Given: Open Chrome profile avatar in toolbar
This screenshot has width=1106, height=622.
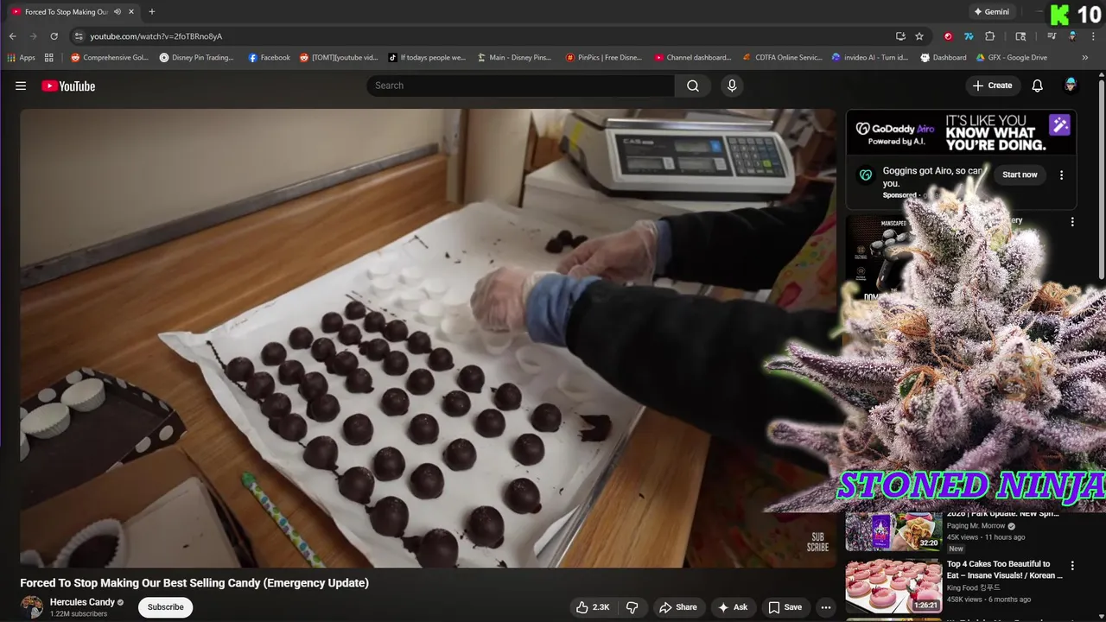Looking at the screenshot, I should click(x=1072, y=36).
